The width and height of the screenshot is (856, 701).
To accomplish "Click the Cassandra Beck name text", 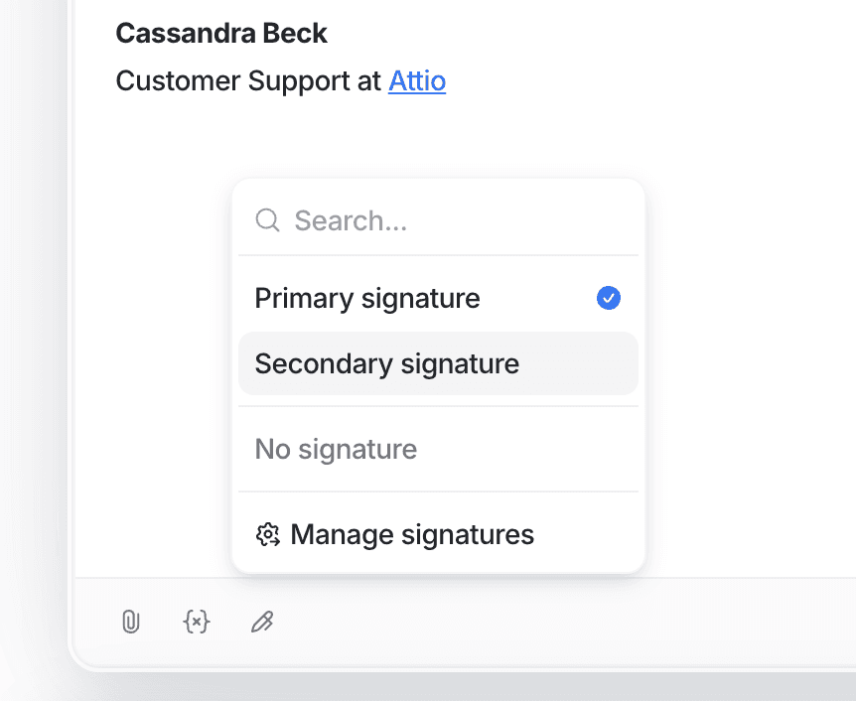I will pos(221,33).
